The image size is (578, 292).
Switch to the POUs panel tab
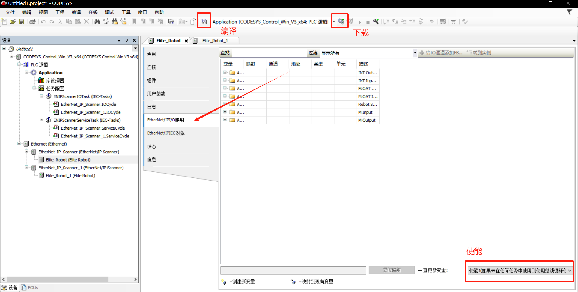[x=30, y=287]
